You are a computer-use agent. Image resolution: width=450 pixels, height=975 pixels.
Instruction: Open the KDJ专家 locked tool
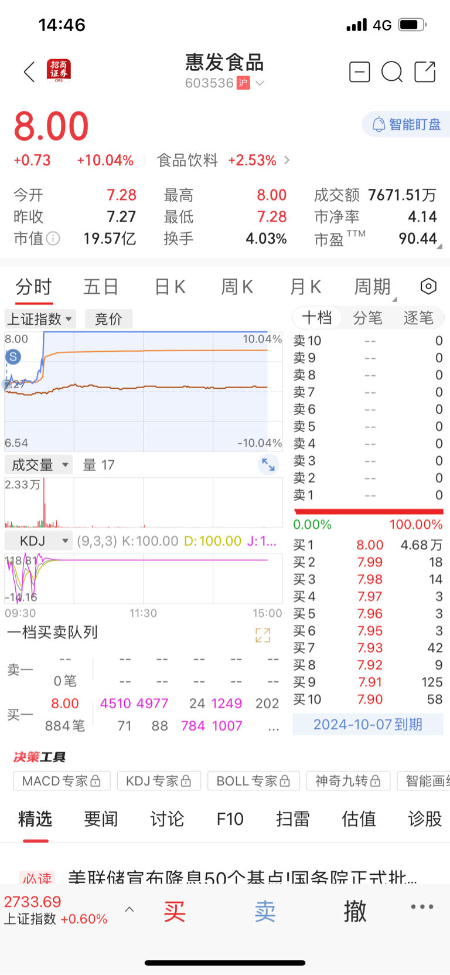click(x=159, y=781)
